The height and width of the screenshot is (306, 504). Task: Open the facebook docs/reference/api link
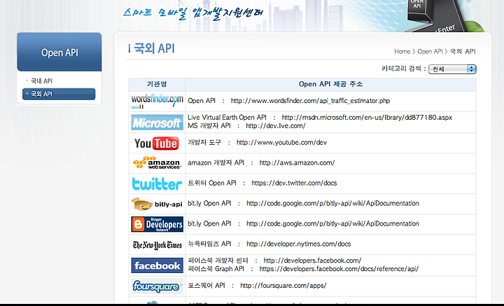(x=339, y=269)
